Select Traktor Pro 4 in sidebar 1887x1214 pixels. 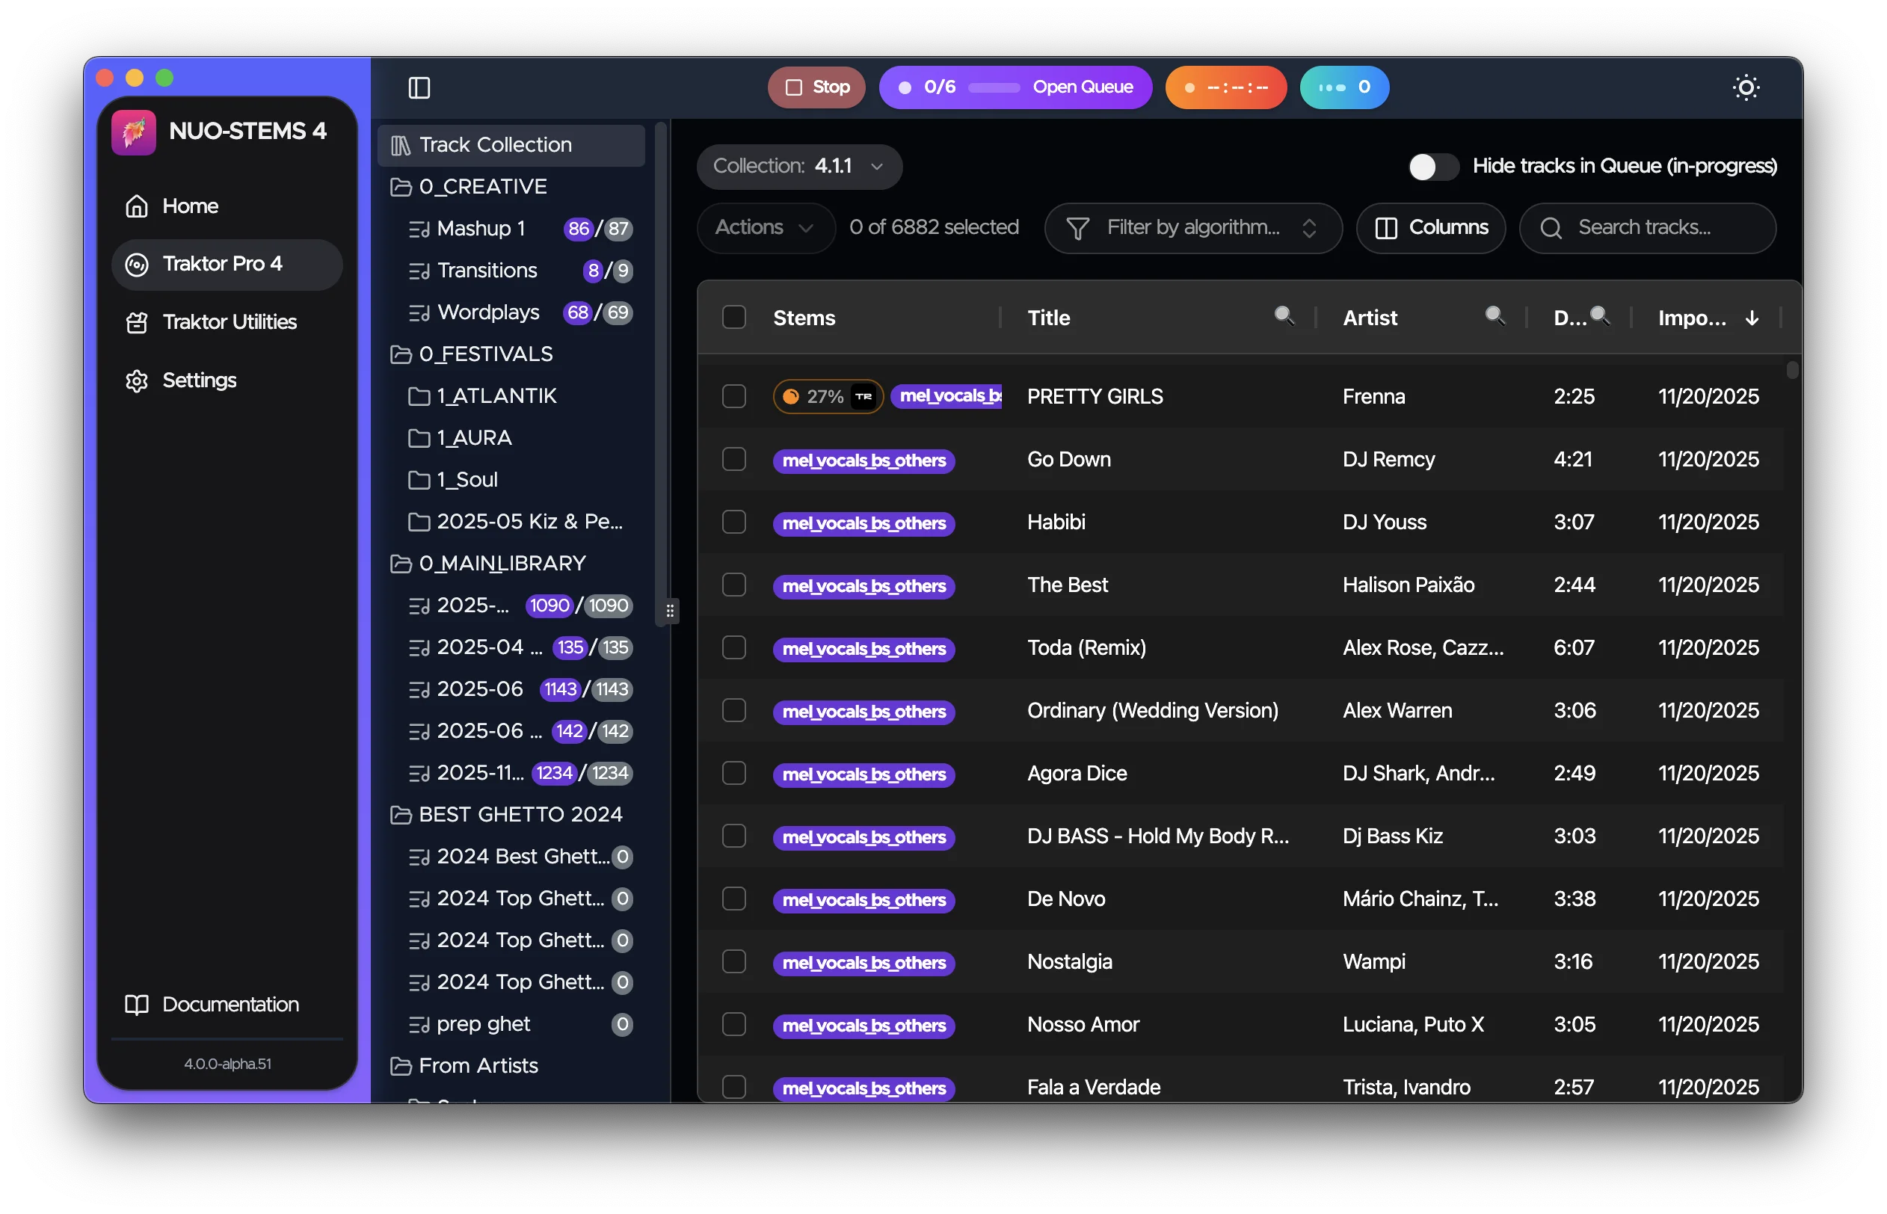tap(227, 264)
